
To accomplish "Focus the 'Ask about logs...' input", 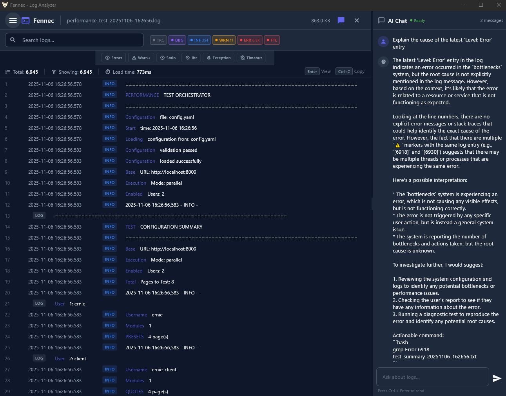I will [x=433, y=377].
